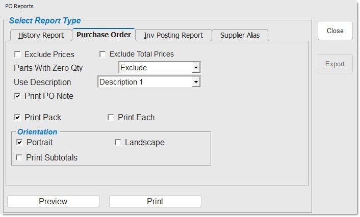
Task: Click the arrow on the Parts With Zero Qty dropdown
Action: 196,68
